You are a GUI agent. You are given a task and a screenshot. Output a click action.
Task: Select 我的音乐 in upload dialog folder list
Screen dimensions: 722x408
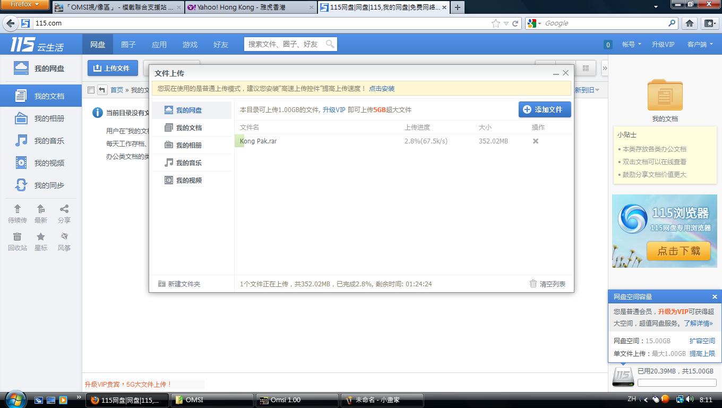click(188, 163)
